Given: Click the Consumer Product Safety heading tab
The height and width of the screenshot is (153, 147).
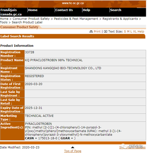Looking at the screenshot, I should point(19,27).
